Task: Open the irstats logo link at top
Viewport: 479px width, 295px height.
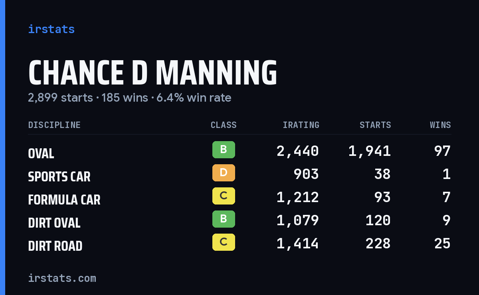Action: point(51,29)
